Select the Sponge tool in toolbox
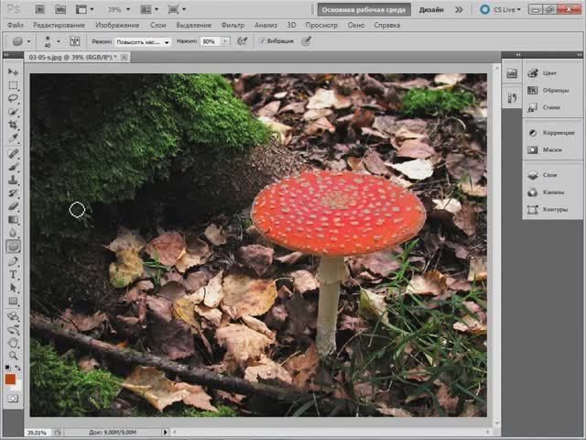 point(13,247)
